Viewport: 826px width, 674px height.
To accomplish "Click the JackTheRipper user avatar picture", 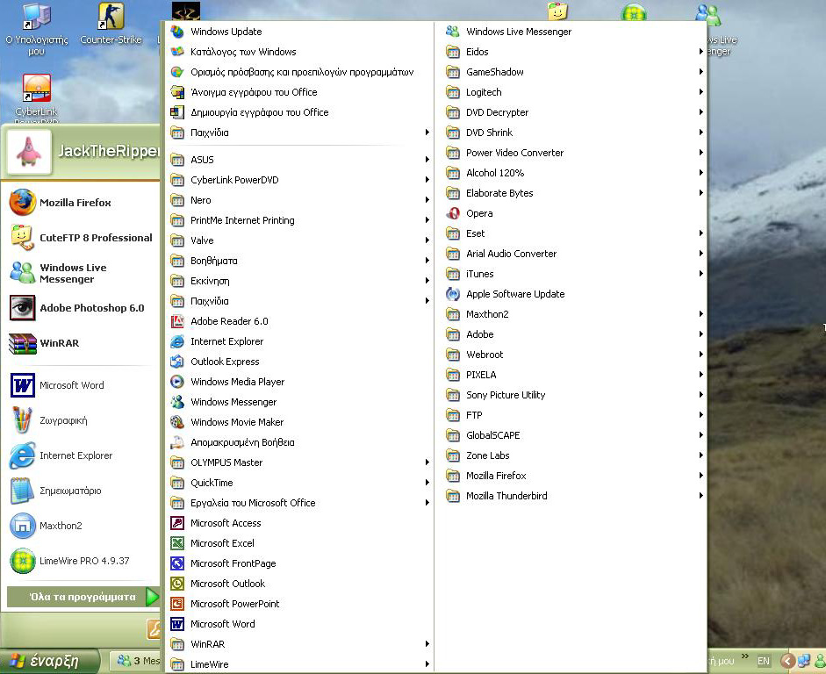I will click(x=29, y=152).
